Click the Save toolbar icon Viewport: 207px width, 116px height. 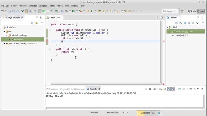[9, 11]
